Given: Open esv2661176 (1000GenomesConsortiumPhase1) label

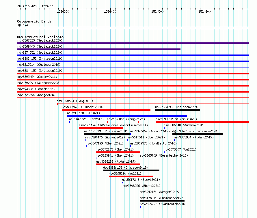Looking at the screenshot, I should pos(113,125).
